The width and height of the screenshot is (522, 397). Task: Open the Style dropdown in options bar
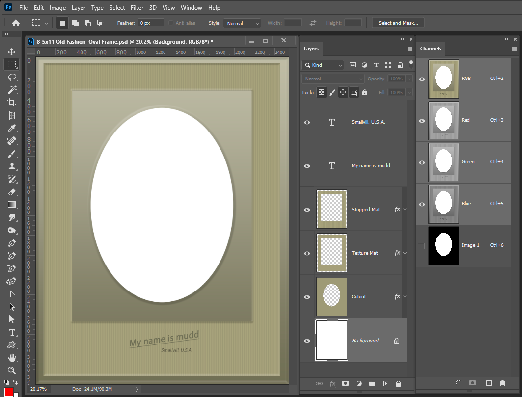click(x=242, y=23)
